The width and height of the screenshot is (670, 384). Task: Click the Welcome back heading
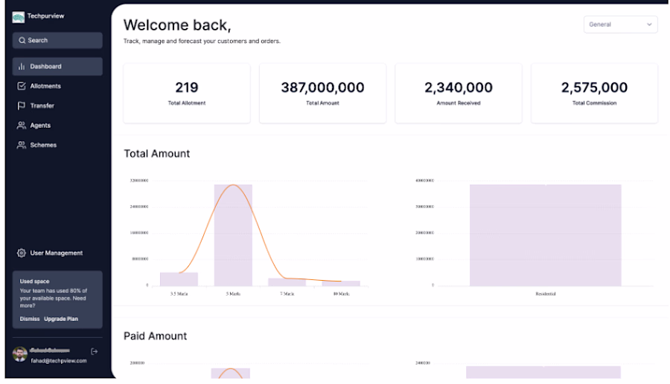pyautogui.click(x=177, y=25)
